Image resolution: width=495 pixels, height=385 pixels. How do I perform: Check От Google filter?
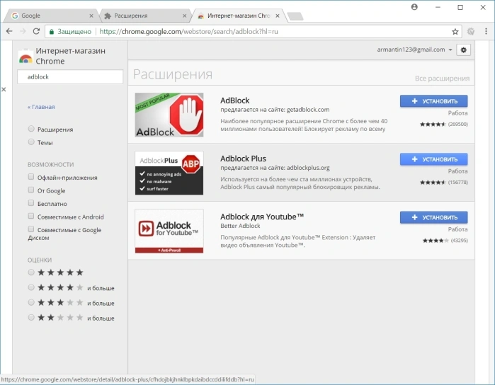31,190
